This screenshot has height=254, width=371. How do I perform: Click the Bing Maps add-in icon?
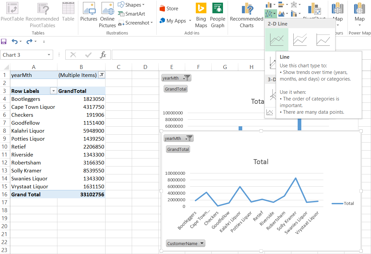tap(201, 15)
